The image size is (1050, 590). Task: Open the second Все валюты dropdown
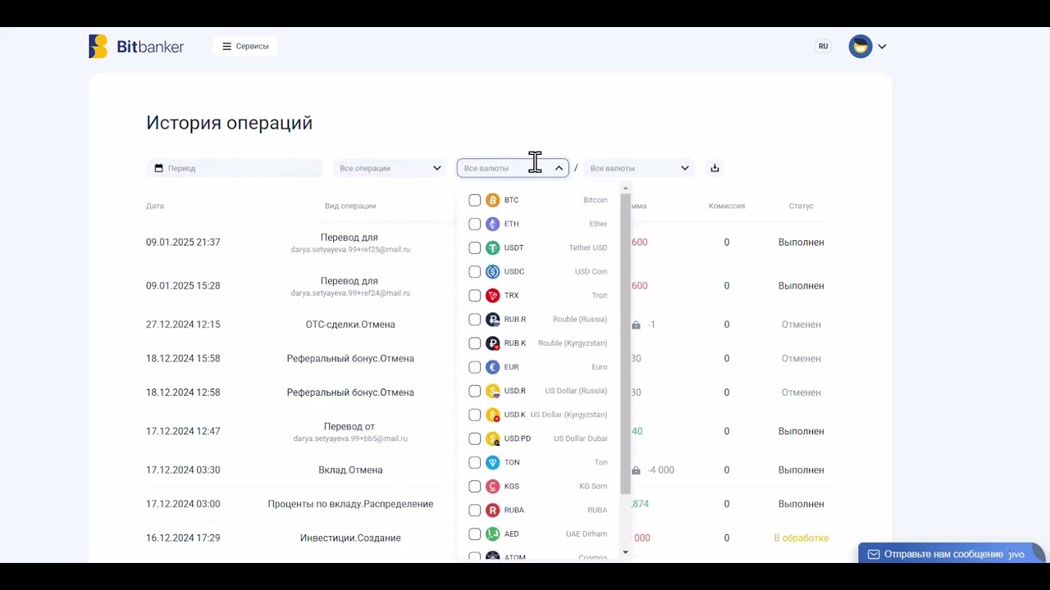[639, 168]
